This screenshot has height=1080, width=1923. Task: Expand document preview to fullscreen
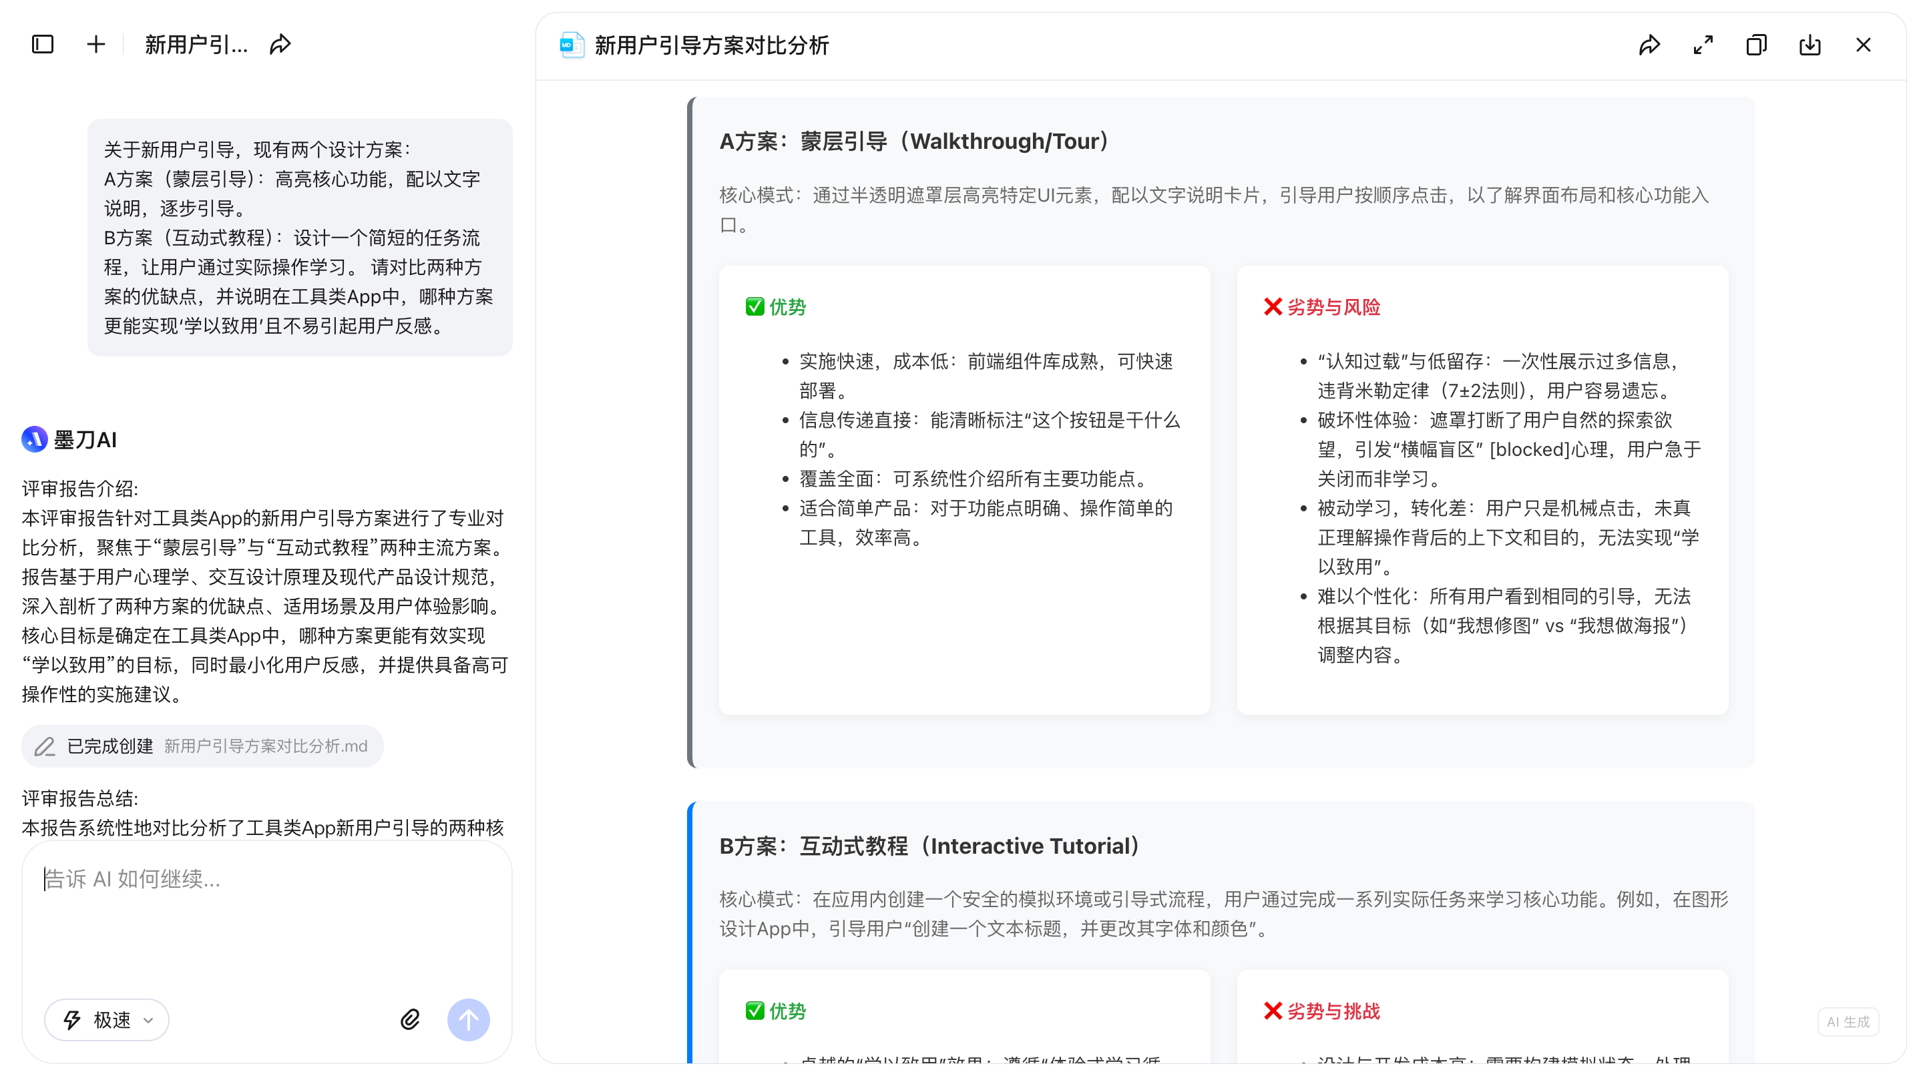[1703, 45]
